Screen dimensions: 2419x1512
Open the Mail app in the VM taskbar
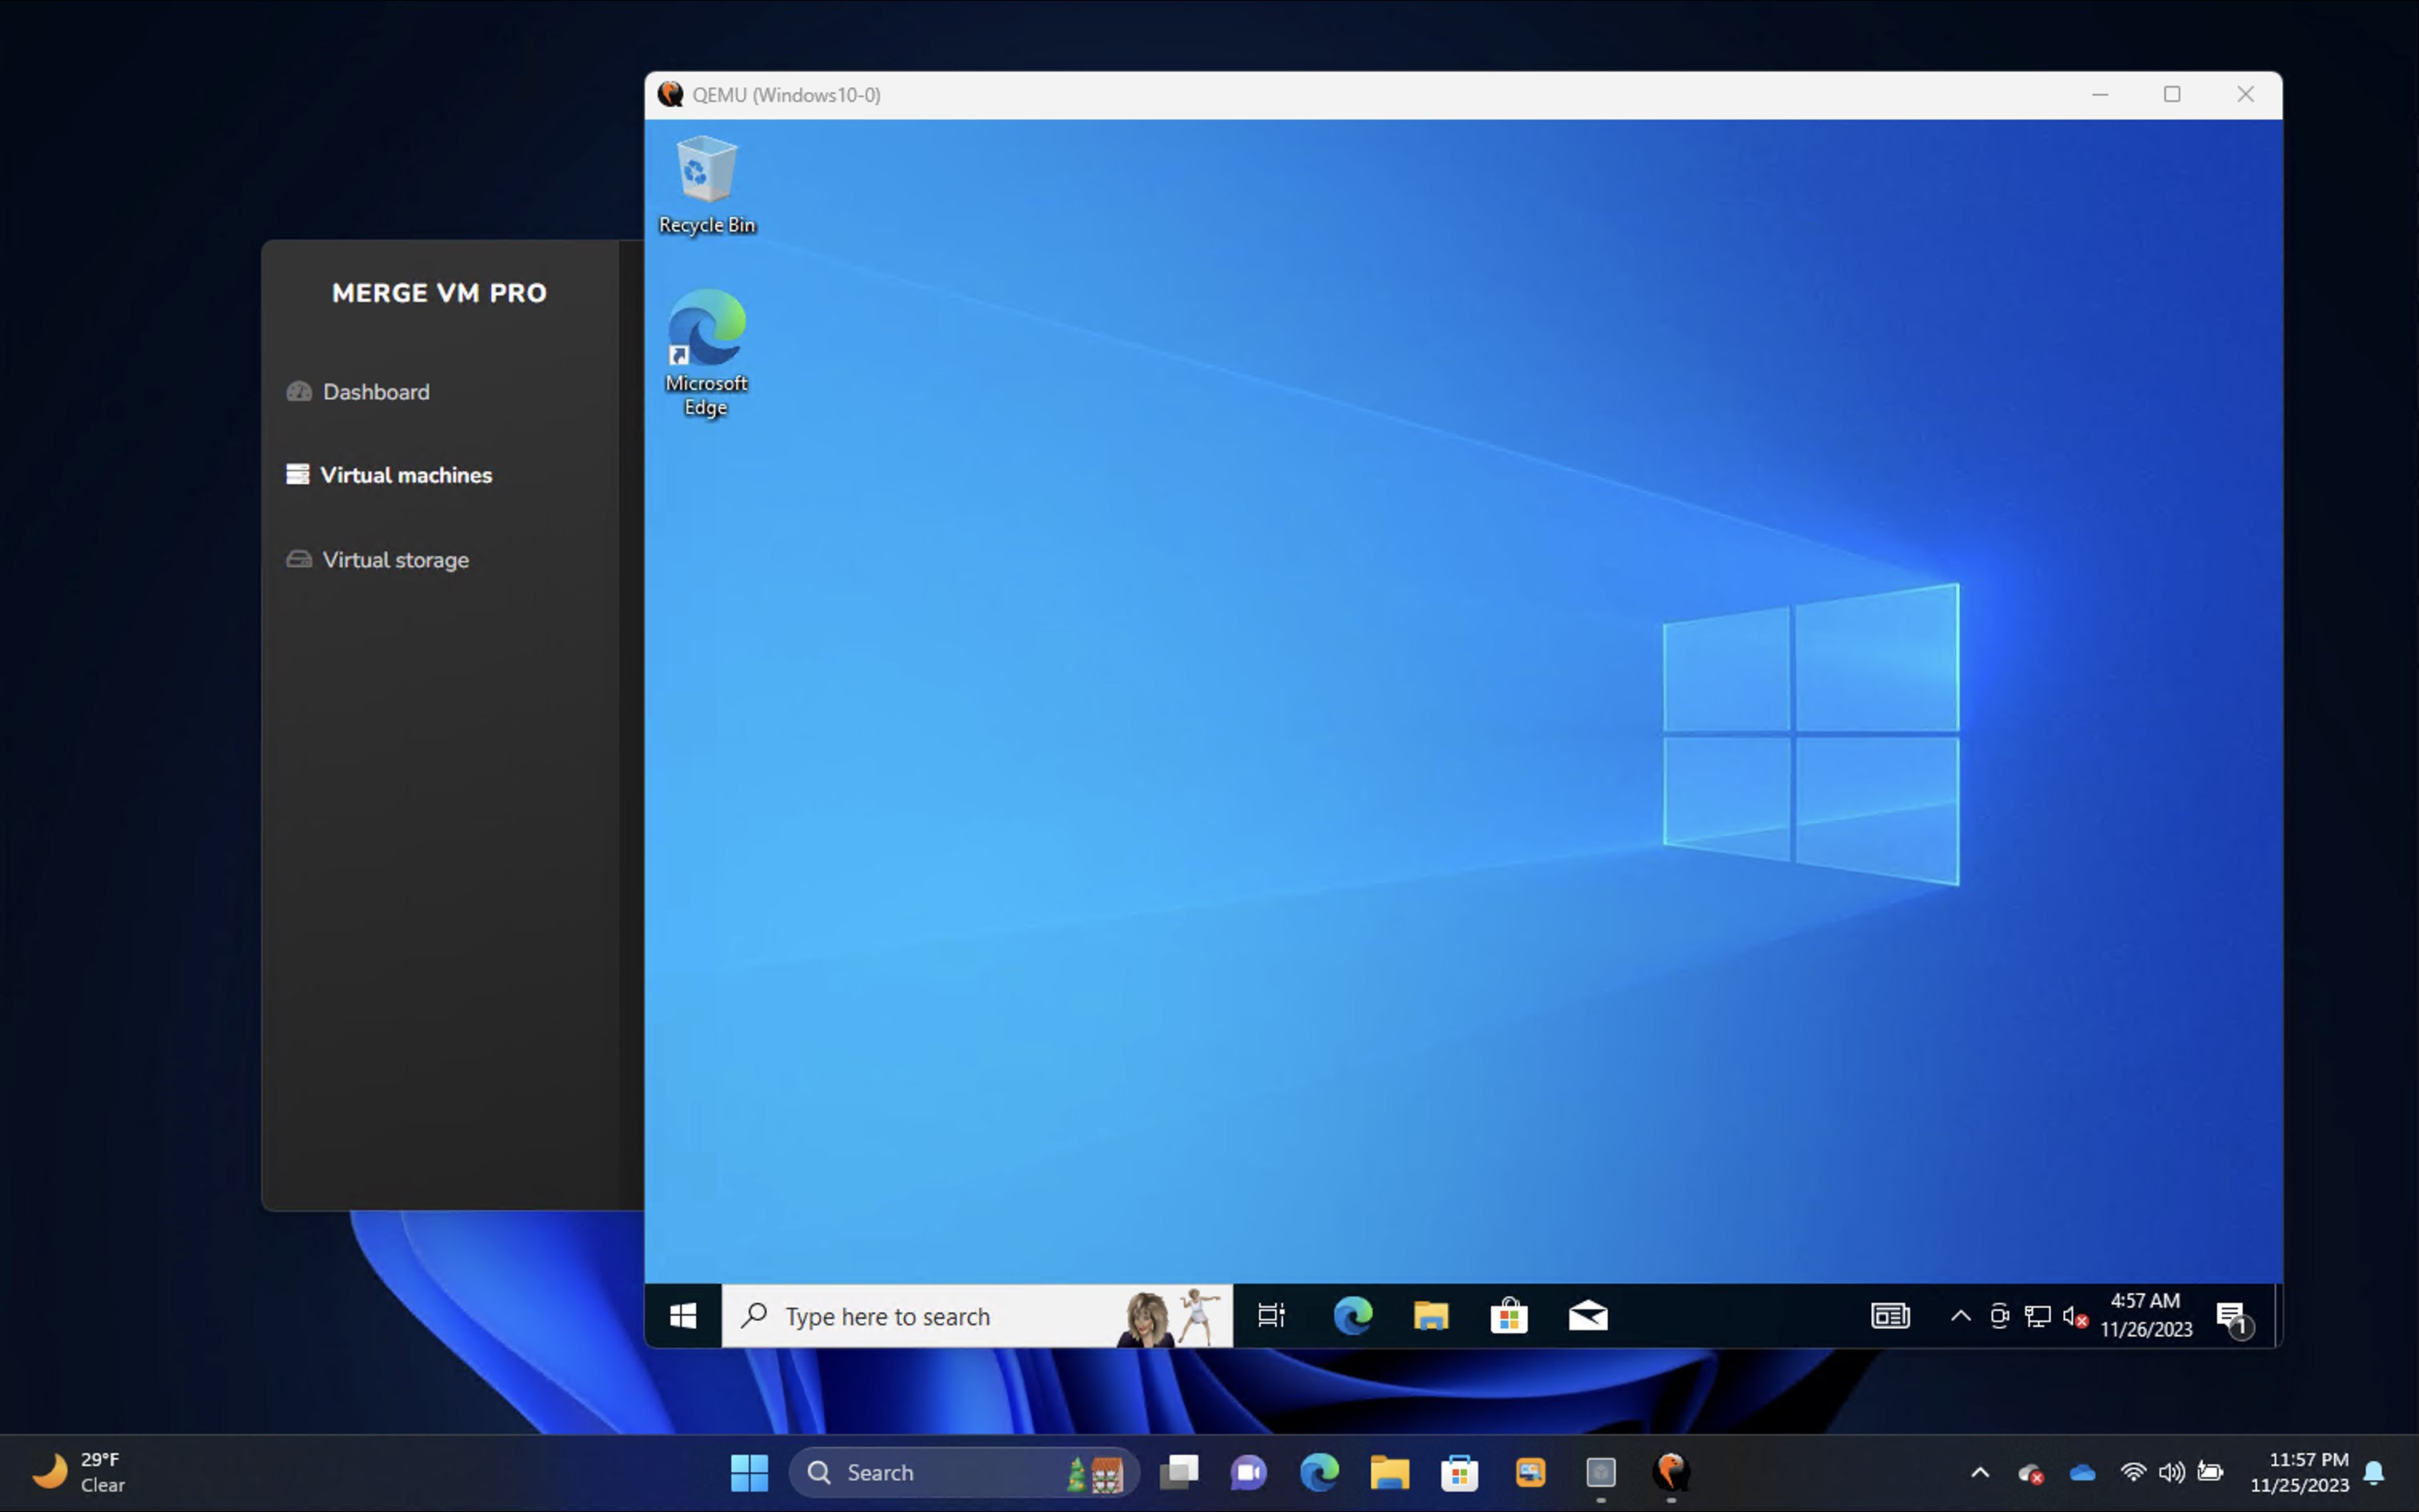click(1587, 1316)
